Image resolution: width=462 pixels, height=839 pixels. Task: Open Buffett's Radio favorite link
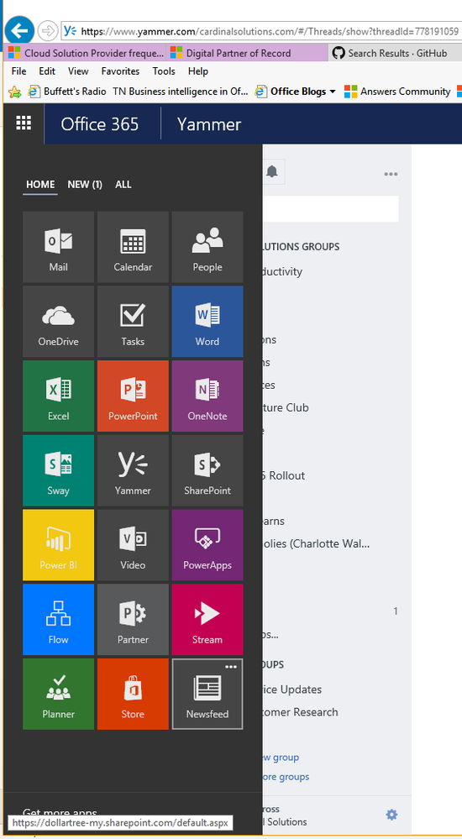(67, 92)
